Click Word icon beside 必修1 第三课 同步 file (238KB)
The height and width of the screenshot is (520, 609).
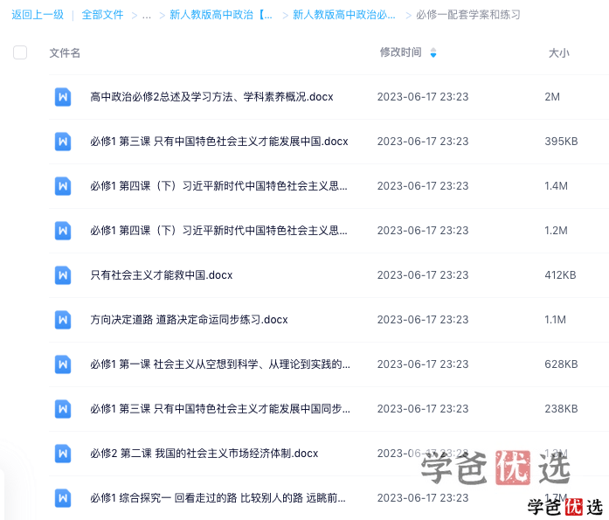point(63,409)
